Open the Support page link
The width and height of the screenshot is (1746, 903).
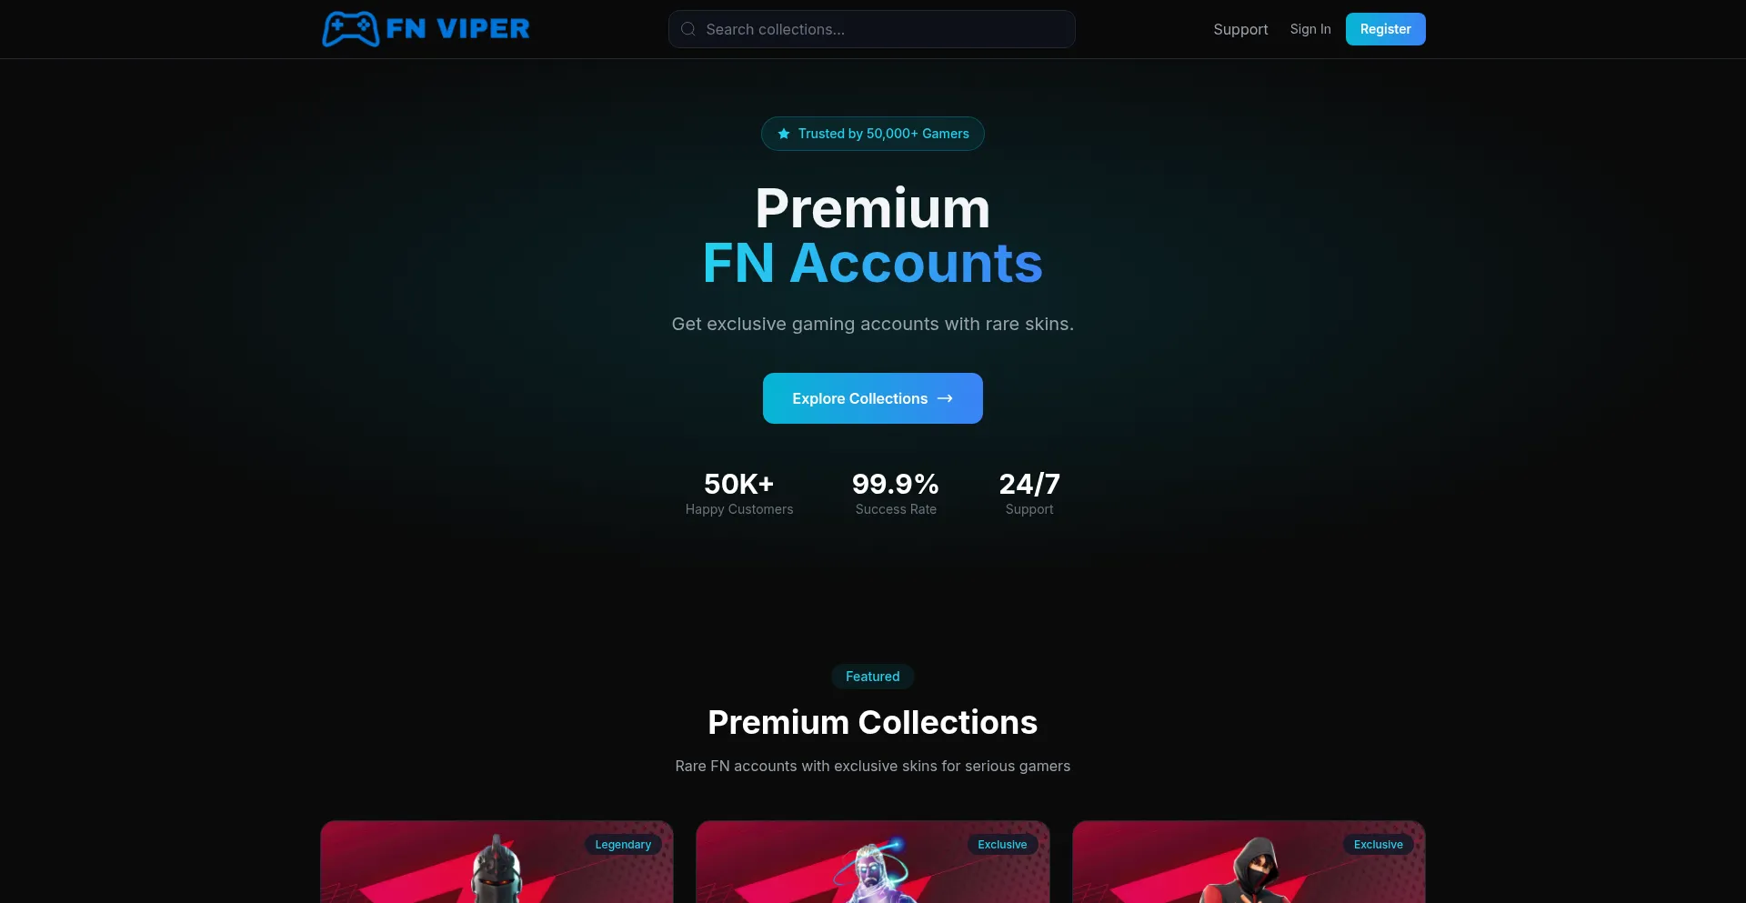point(1240,29)
